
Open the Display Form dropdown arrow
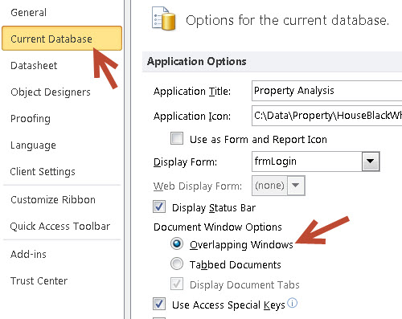pyautogui.click(x=371, y=162)
